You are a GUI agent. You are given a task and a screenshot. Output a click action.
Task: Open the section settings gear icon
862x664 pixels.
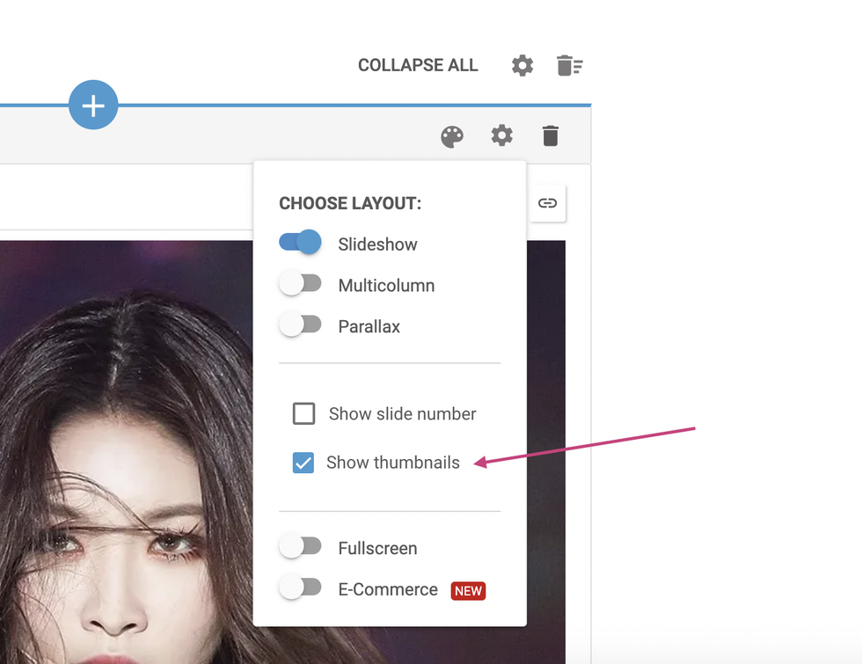[x=501, y=135]
